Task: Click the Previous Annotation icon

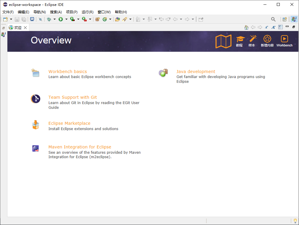Action: [150, 19]
